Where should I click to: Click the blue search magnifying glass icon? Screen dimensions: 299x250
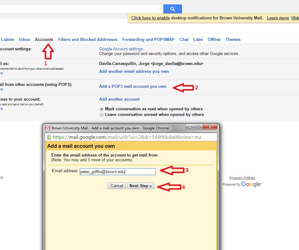click(x=172, y=9)
